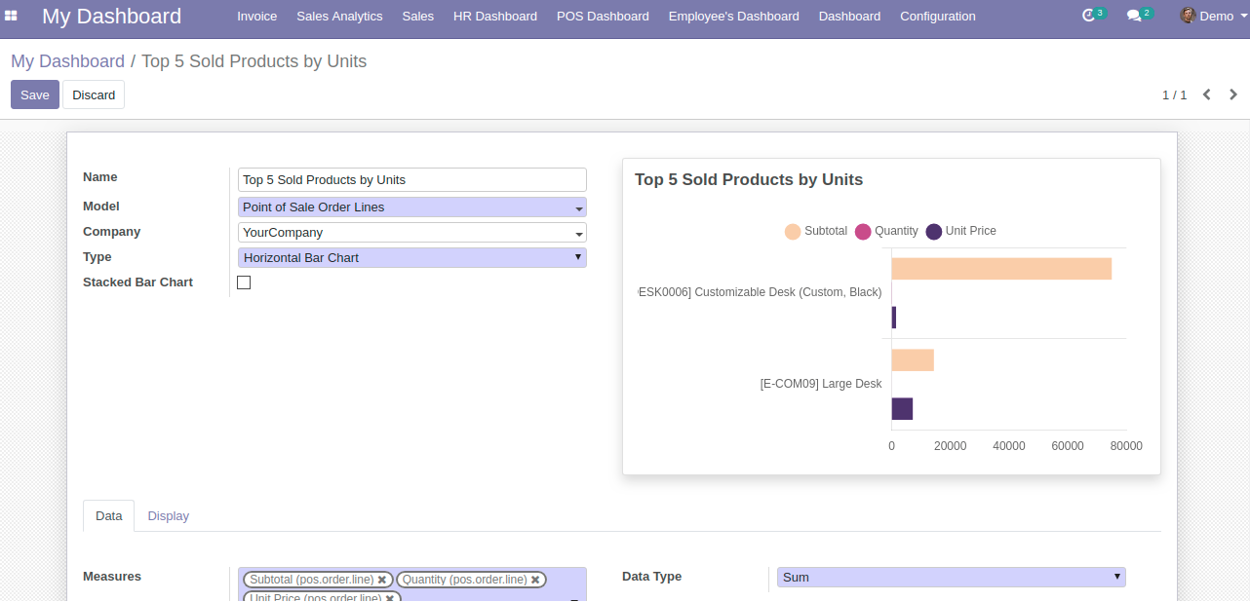Image resolution: width=1250 pixels, height=602 pixels.
Task: Open the Data Type dropdown
Action: pyautogui.click(x=951, y=578)
